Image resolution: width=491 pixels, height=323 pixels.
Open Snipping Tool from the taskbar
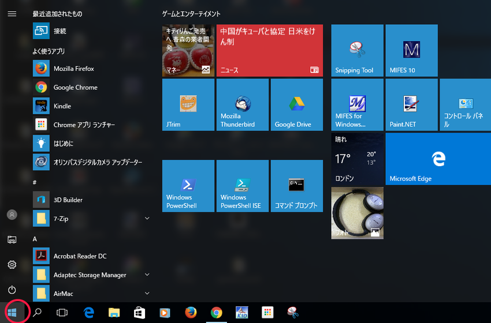[293, 312]
